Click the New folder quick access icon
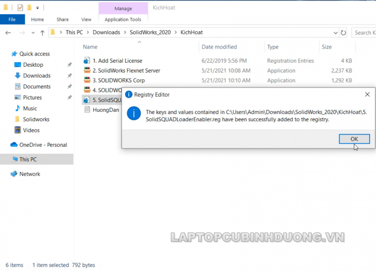 click(x=29, y=8)
